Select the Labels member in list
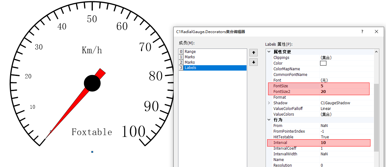386x167 pixels. (x=190, y=68)
